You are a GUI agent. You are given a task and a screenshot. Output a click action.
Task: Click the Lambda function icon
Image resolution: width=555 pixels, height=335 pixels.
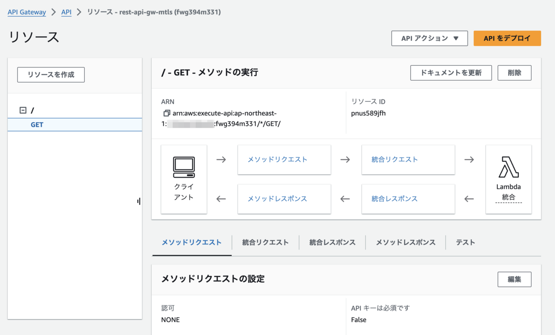pos(509,167)
